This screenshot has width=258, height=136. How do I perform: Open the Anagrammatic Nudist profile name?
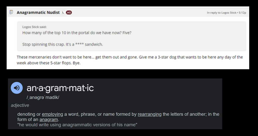tap(38, 12)
